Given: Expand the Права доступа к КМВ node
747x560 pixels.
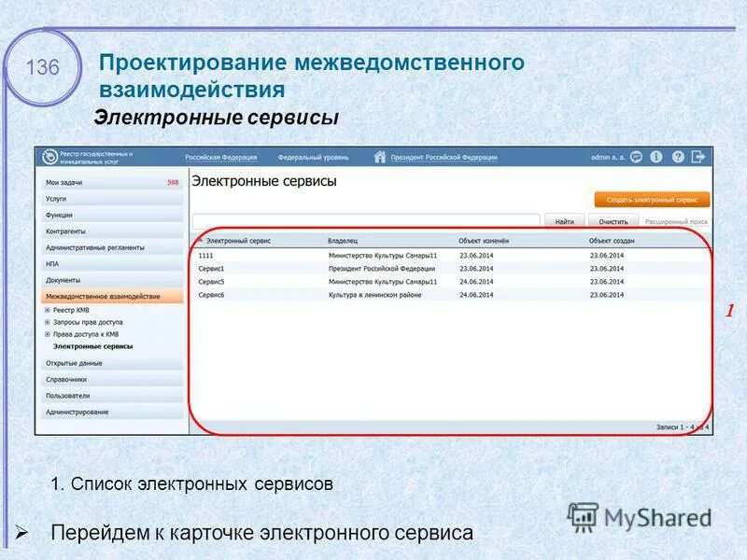Looking at the screenshot, I should (48, 333).
